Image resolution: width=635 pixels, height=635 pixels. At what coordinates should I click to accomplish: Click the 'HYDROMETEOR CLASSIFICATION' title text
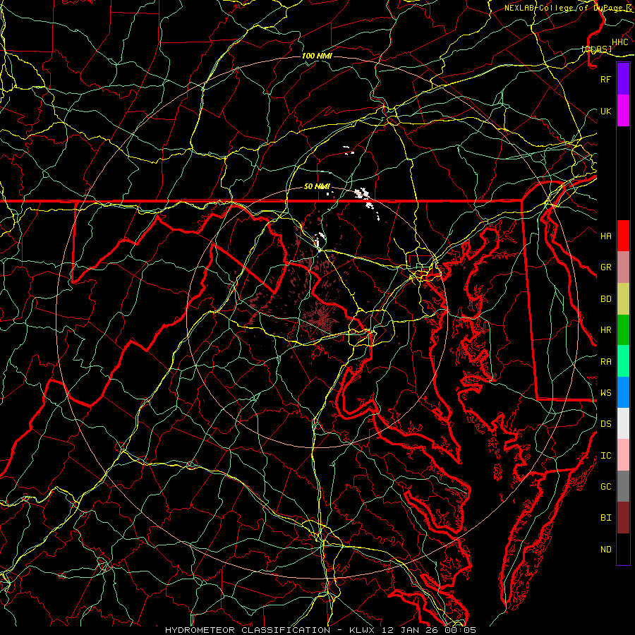(x=248, y=630)
